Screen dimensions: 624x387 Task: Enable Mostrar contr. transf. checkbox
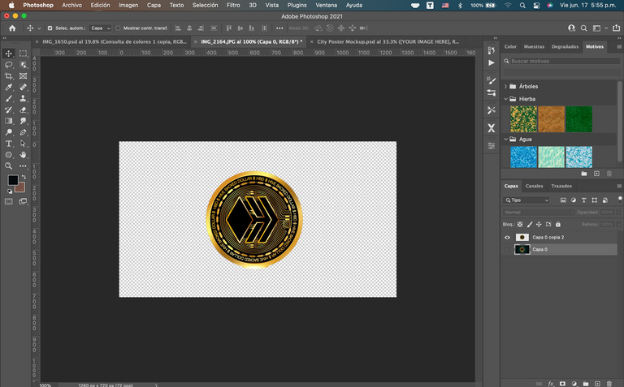(118, 28)
